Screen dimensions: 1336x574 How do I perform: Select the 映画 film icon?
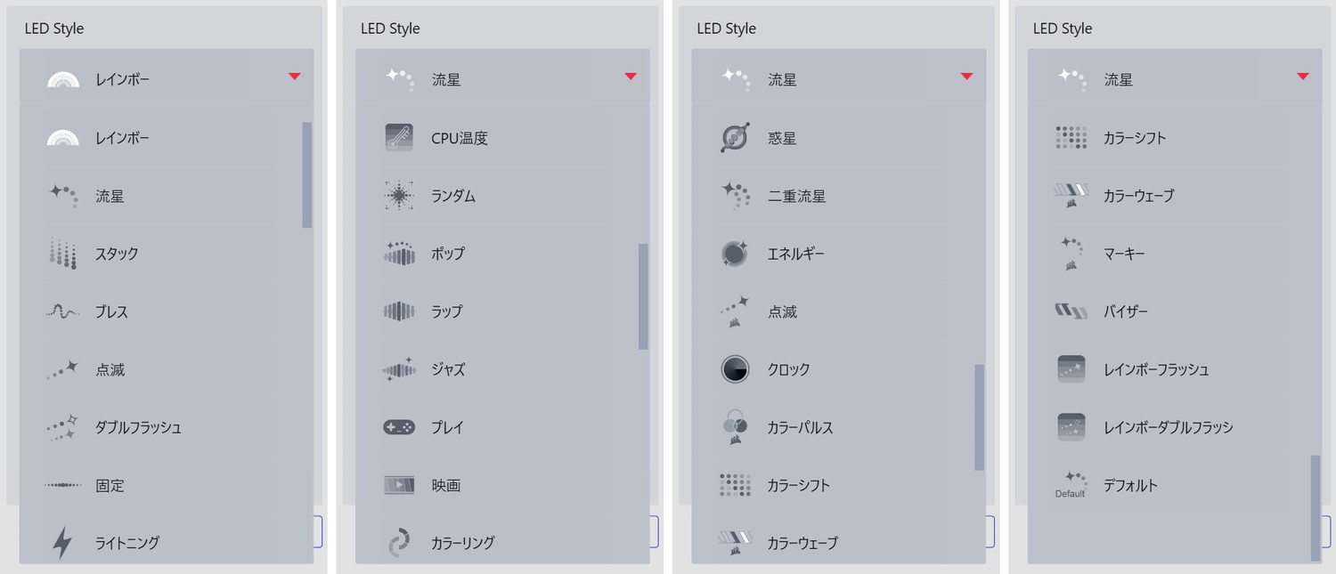pyautogui.click(x=398, y=485)
